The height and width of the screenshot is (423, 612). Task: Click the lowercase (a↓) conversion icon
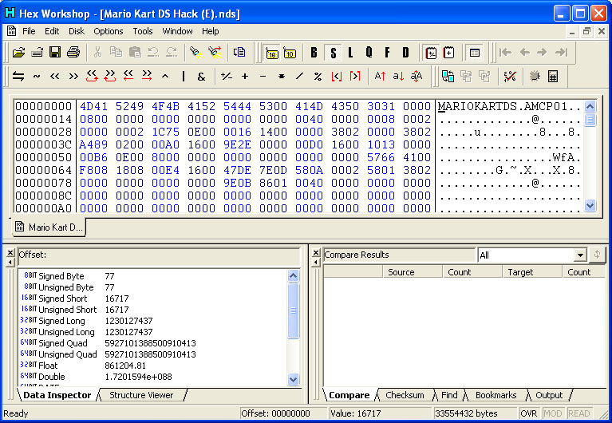coord(398,76)
